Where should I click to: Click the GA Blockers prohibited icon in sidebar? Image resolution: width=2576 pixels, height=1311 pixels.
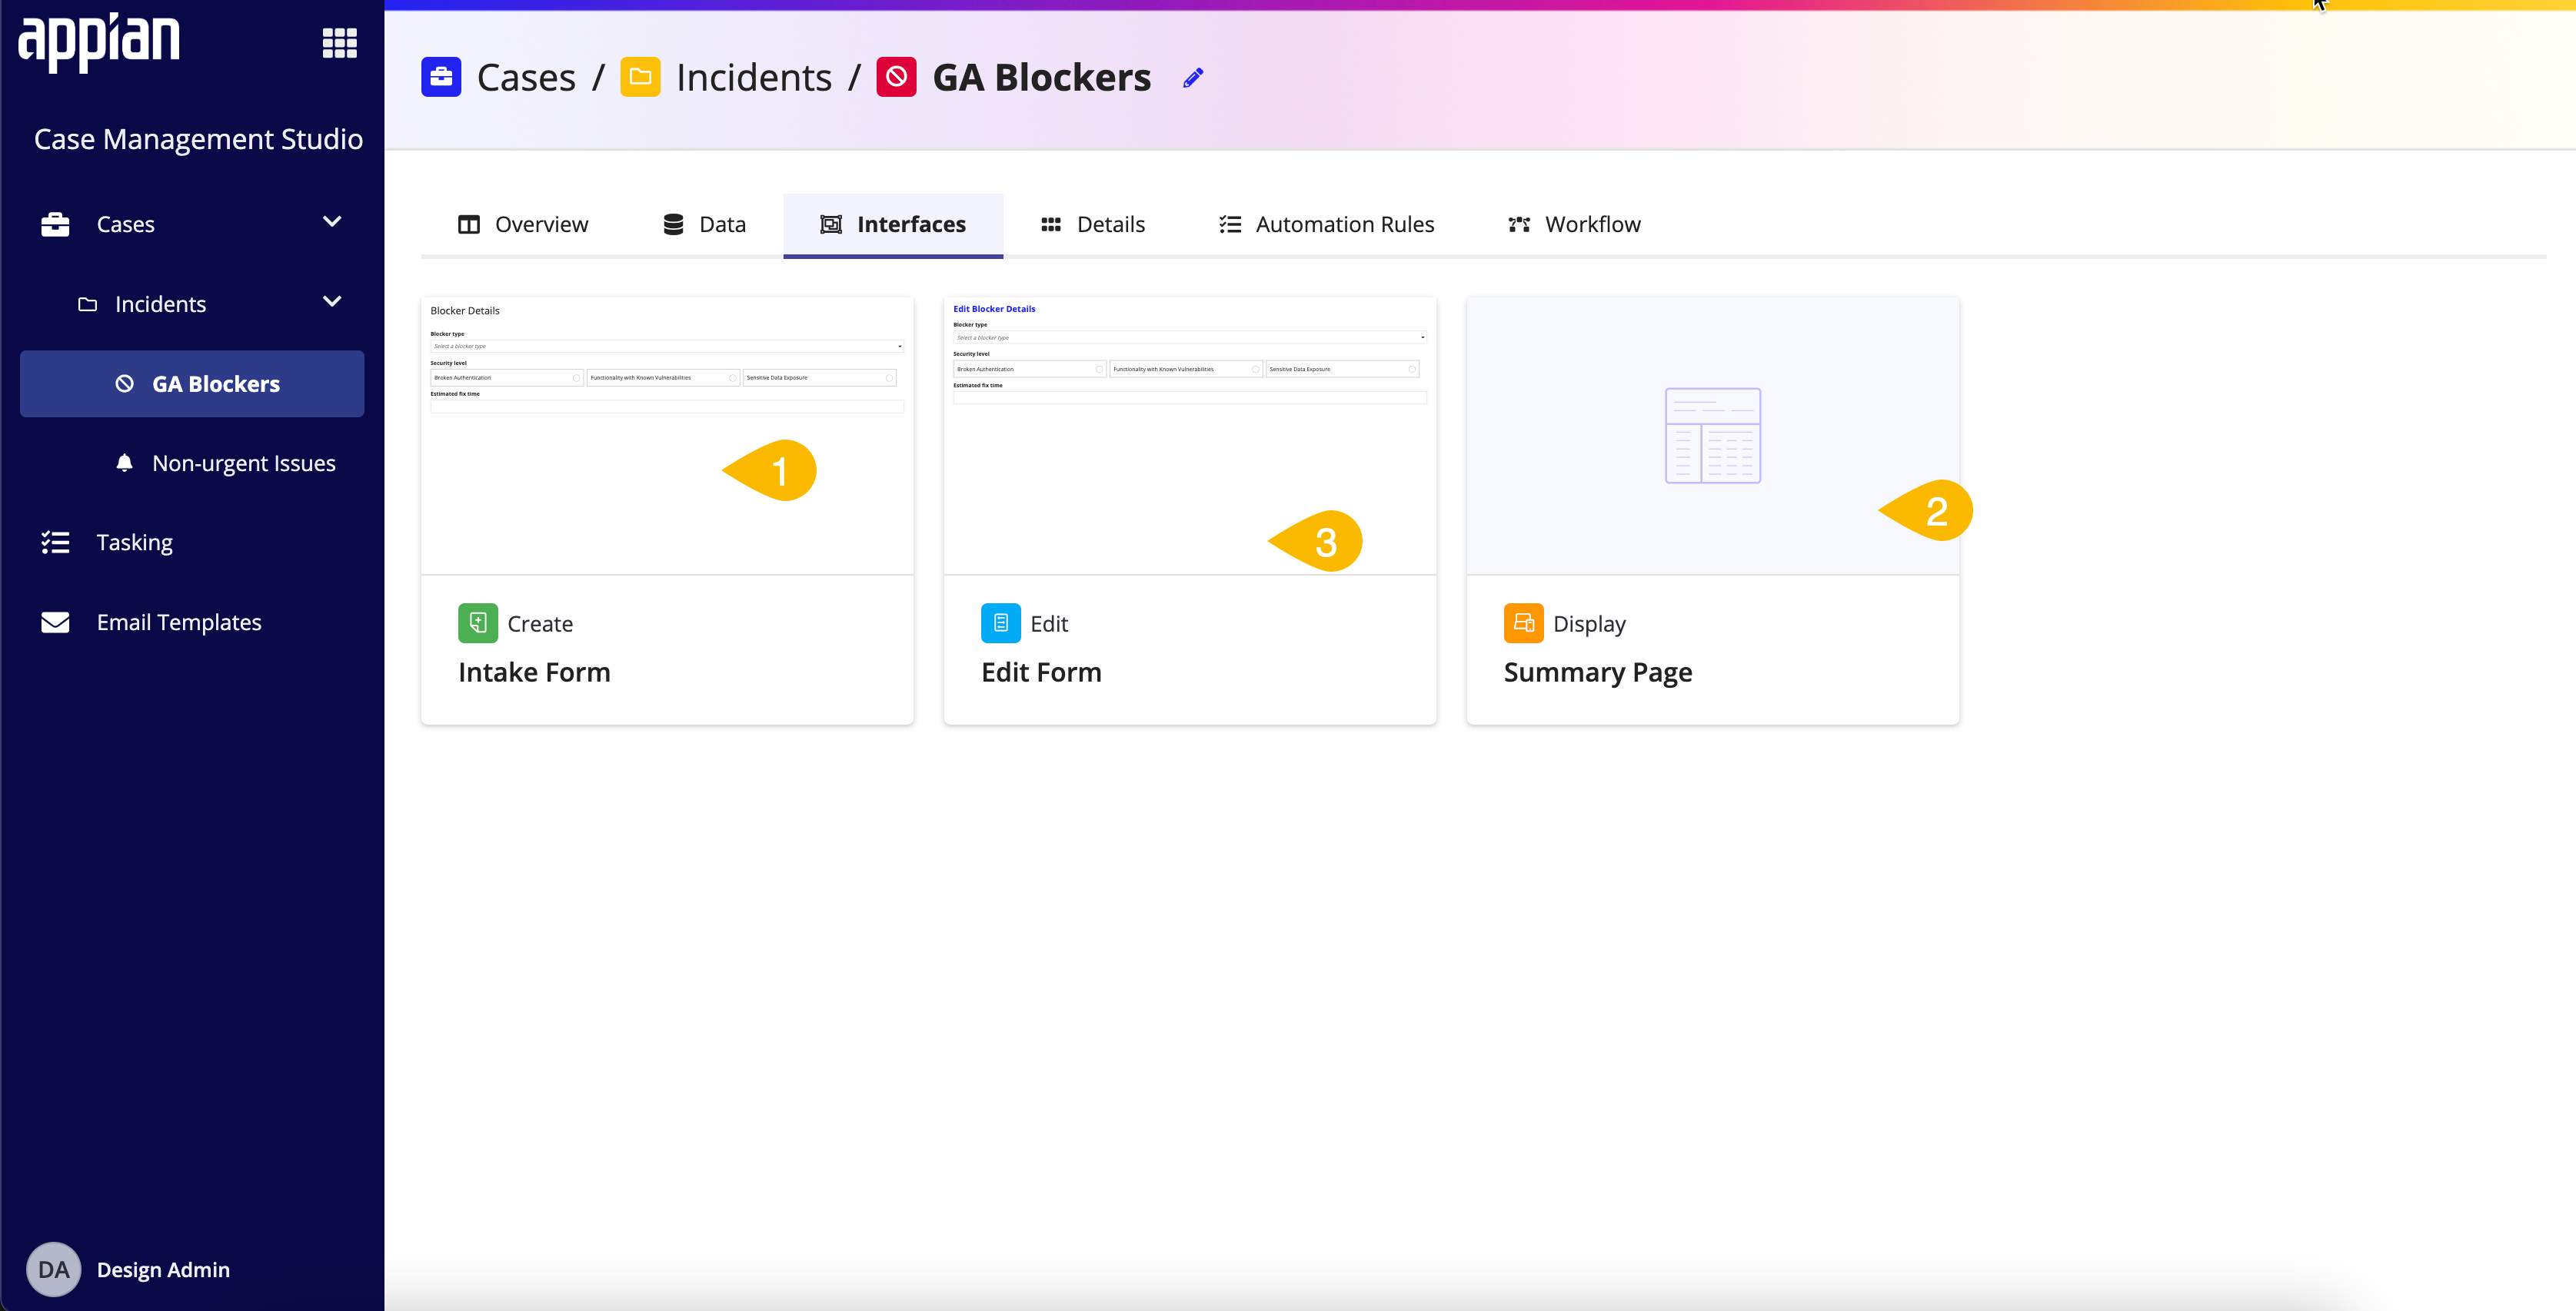124,383
